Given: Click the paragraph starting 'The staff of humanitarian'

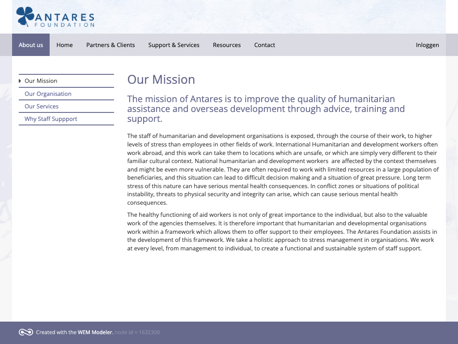Looking at the screenshot, I should coord(283,169).
